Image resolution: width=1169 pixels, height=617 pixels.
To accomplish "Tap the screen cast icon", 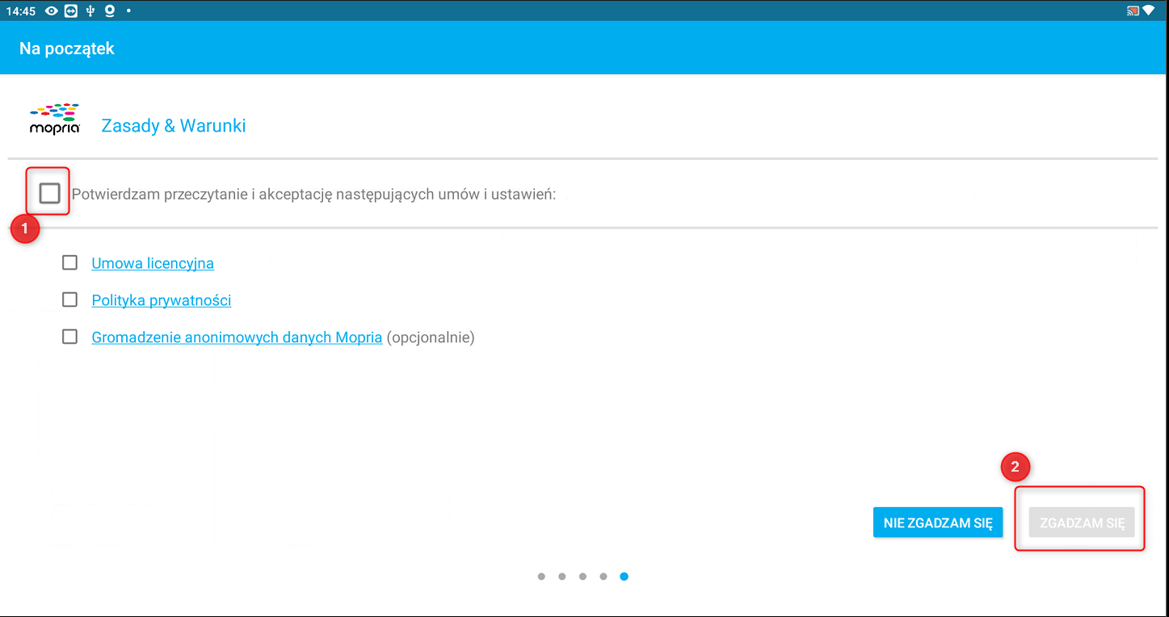I will click(1132, 10).
